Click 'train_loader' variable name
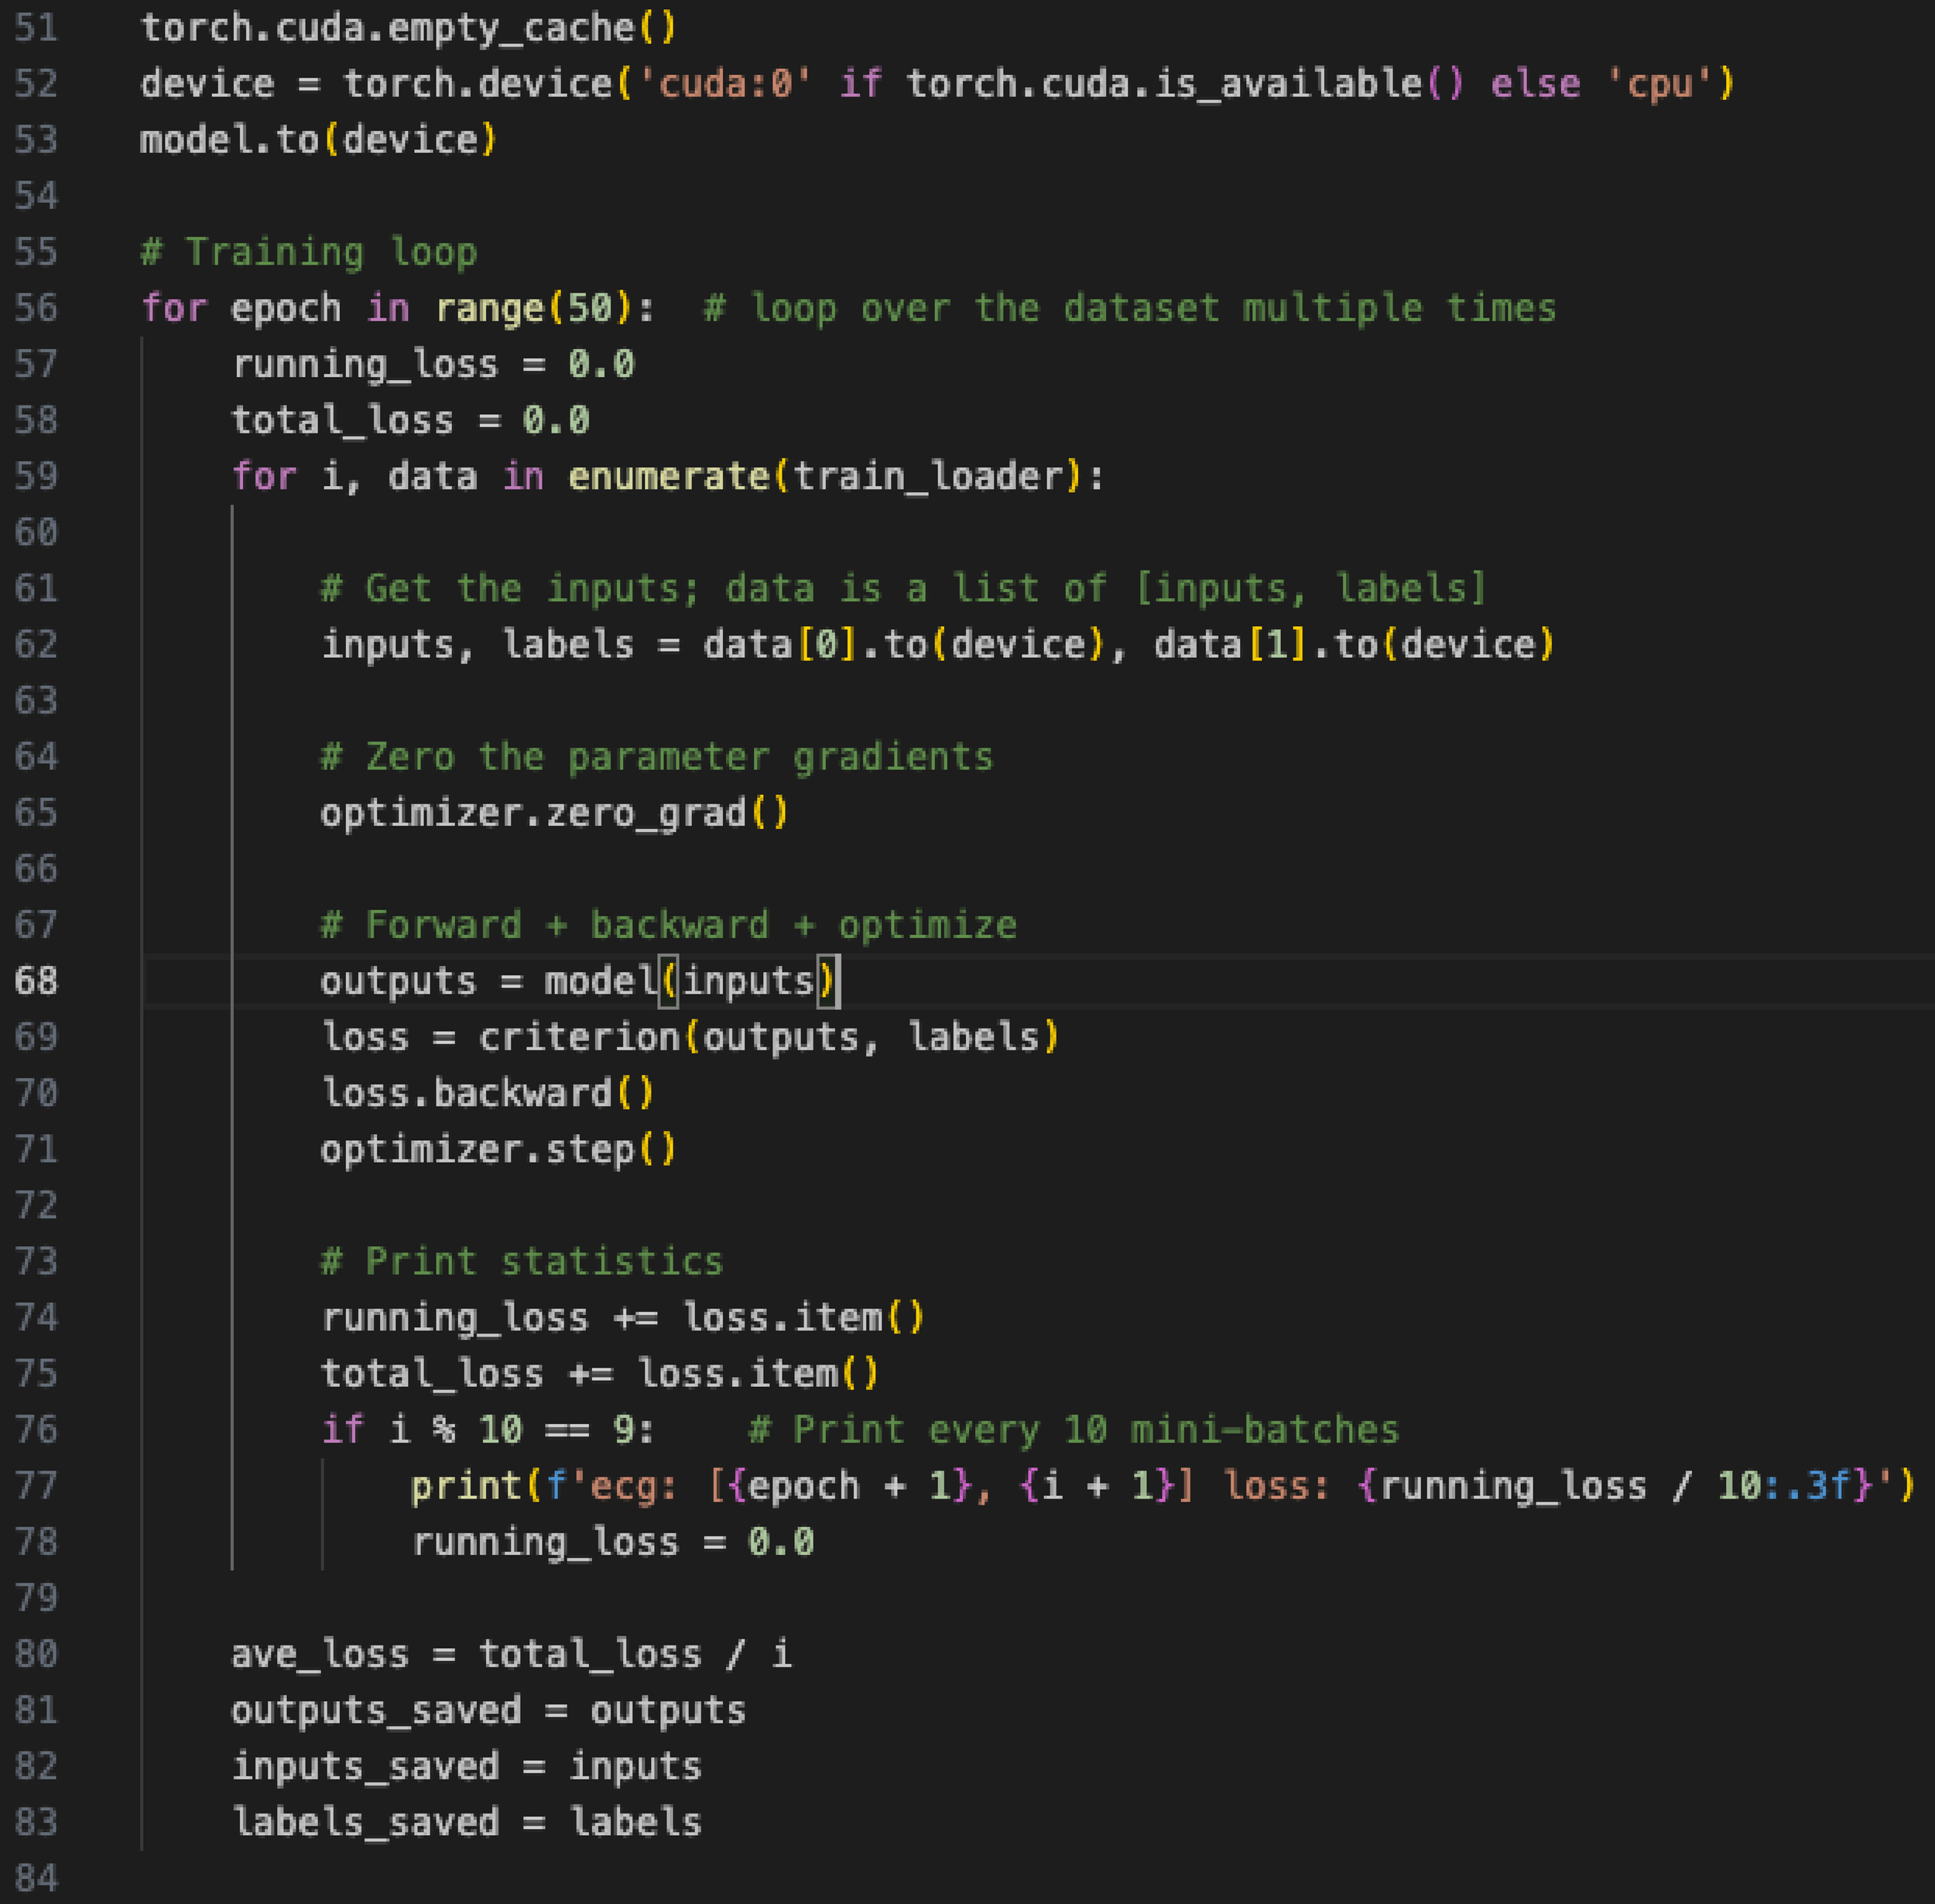Image resolution: width=1935 pixels, height=1904 pixels. click(928, 477)
